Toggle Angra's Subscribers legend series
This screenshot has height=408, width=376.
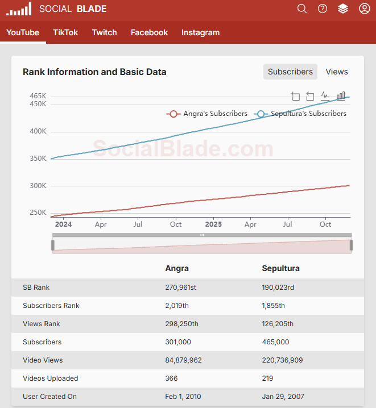pos(206,114)
